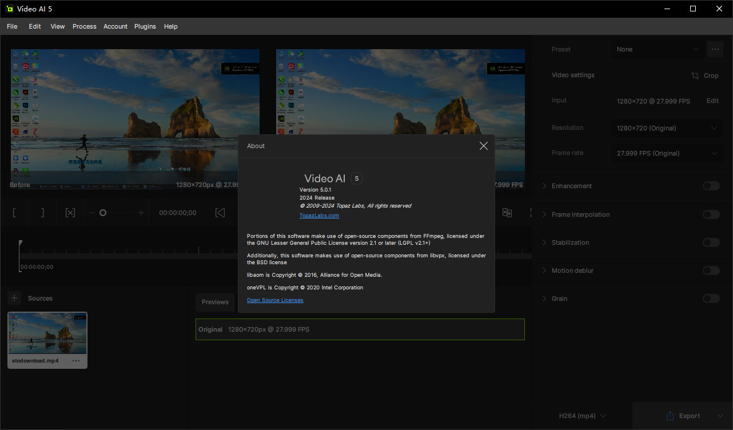Viewport: 733px width, 430px height.
Task: Open the TopazLabs.com link
Action: point(319,216)
